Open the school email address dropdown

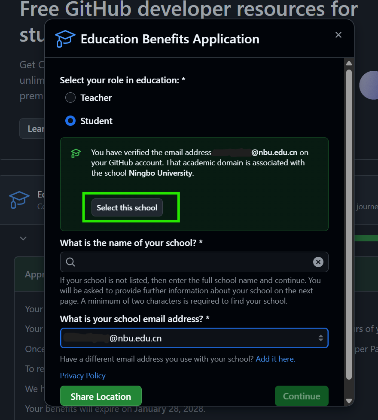click(x=194, y=338)
